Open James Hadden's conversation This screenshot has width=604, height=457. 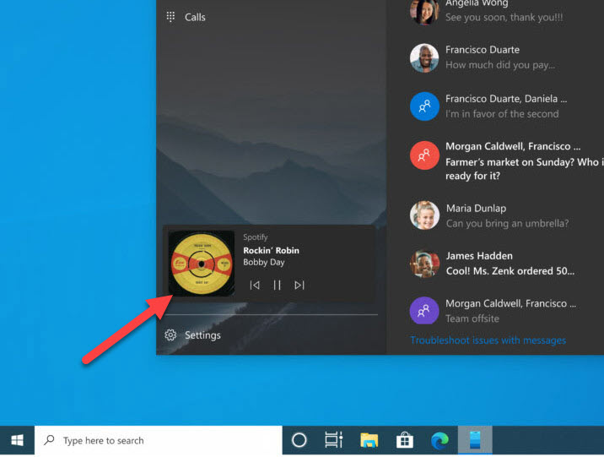point(506,264)
